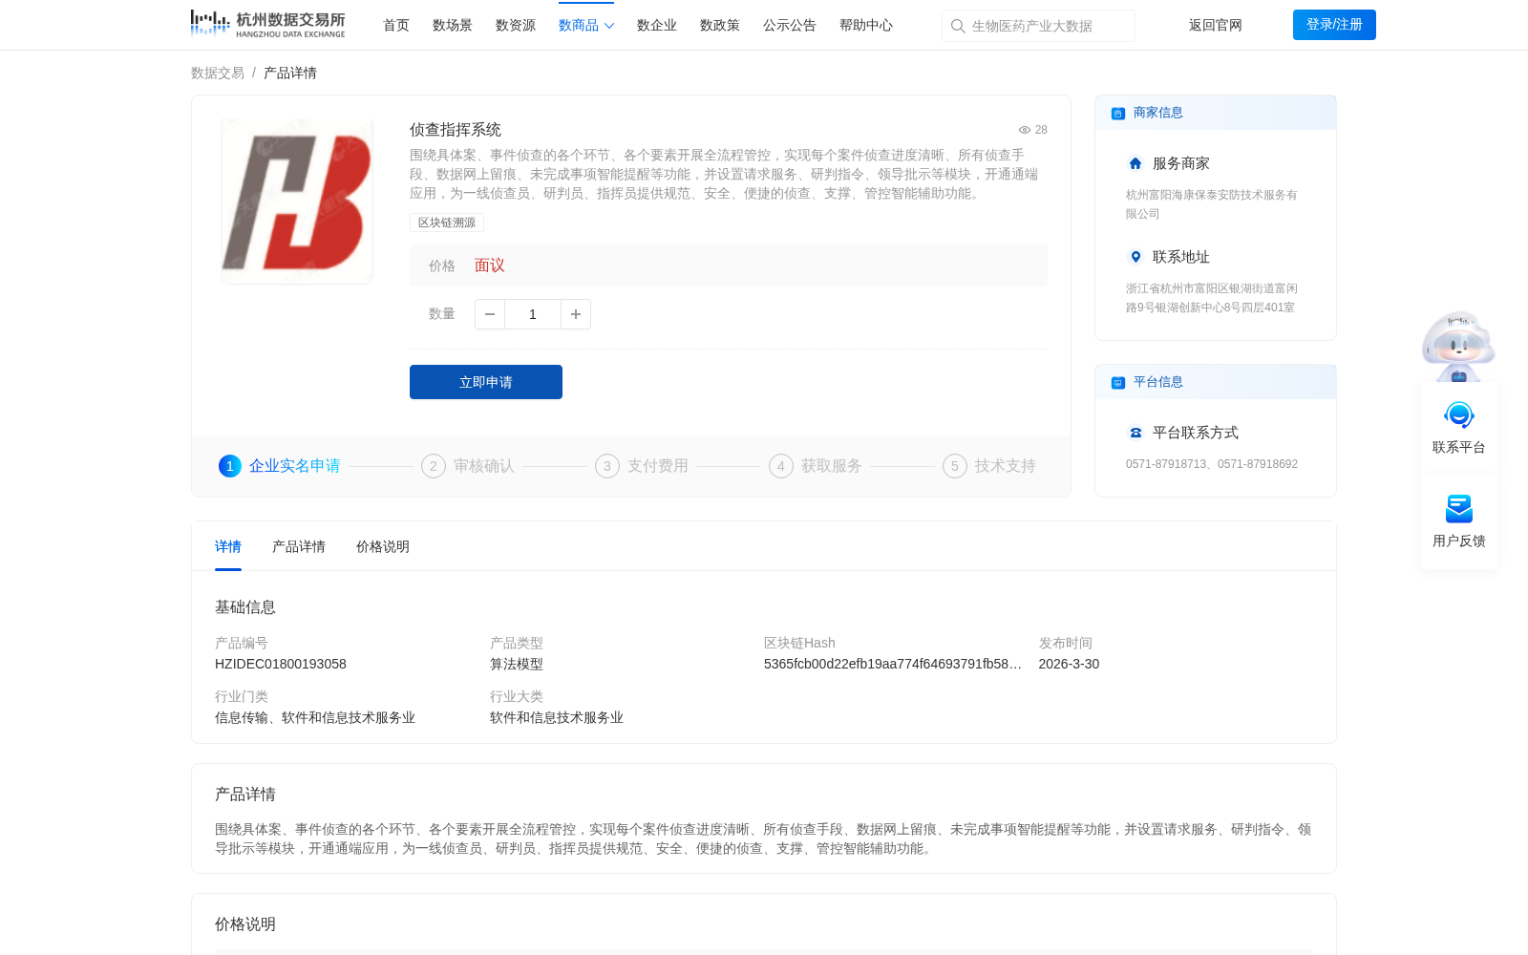The image size is (1528, 955).
Task: Increase quantity with the plus button
Action: (x=576, y=314)
